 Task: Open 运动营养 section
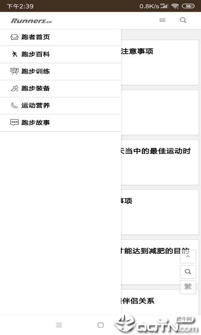(60, 106)
